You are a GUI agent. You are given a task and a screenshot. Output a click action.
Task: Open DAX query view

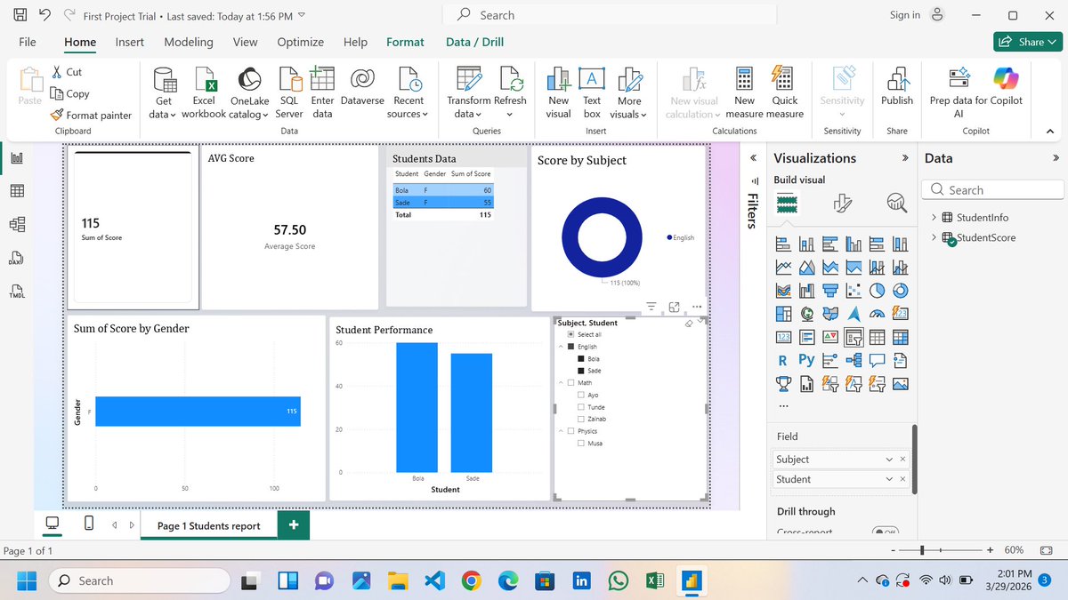[17, 259]
